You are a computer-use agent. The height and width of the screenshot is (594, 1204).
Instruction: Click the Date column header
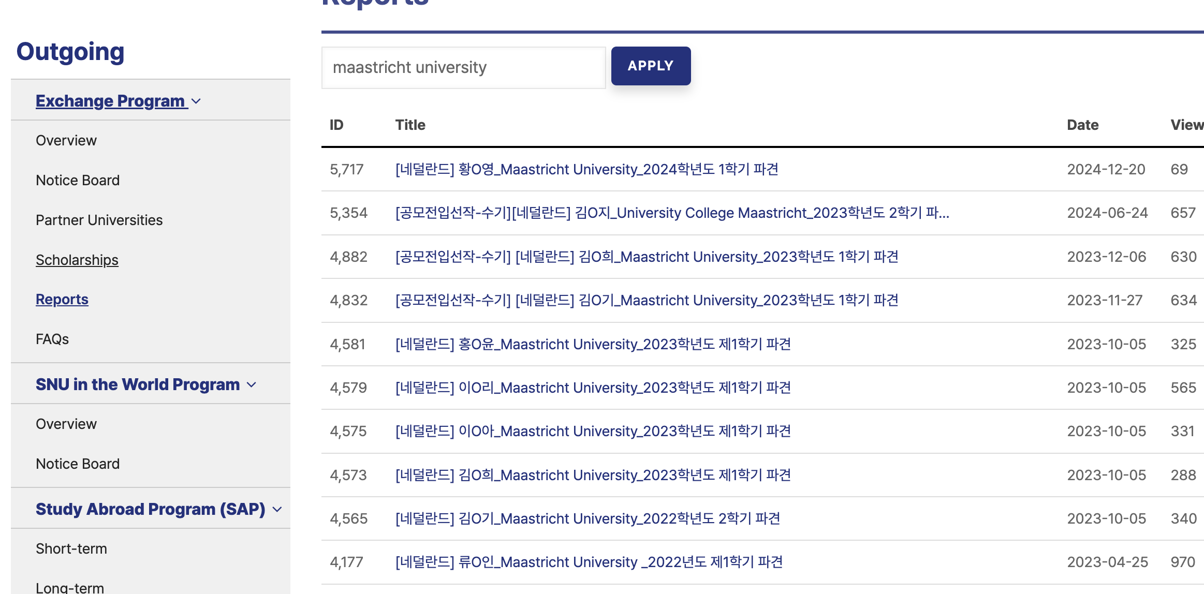click(1083, 125)
